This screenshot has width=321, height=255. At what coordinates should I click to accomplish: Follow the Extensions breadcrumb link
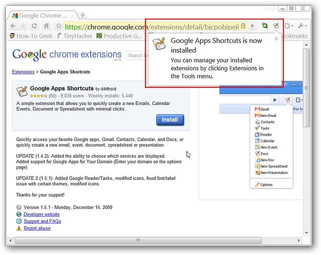tap(23, 72)
